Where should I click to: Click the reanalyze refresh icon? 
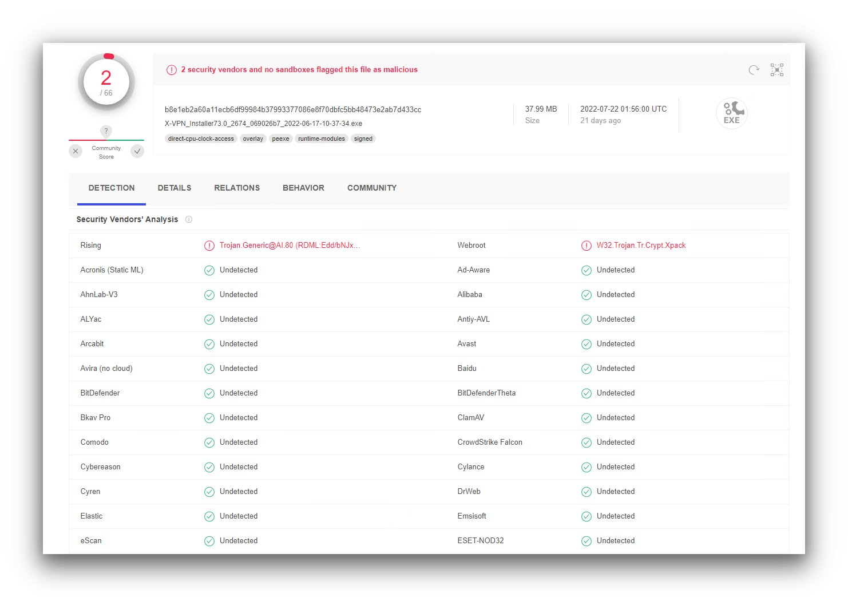tap(754, 70)
